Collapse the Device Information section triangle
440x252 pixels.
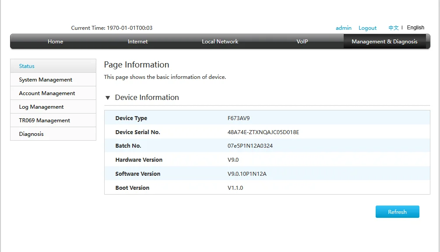(x=108, y=98)
